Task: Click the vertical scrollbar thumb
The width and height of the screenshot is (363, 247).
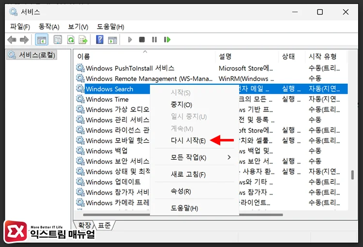Action: pos(352,175)
